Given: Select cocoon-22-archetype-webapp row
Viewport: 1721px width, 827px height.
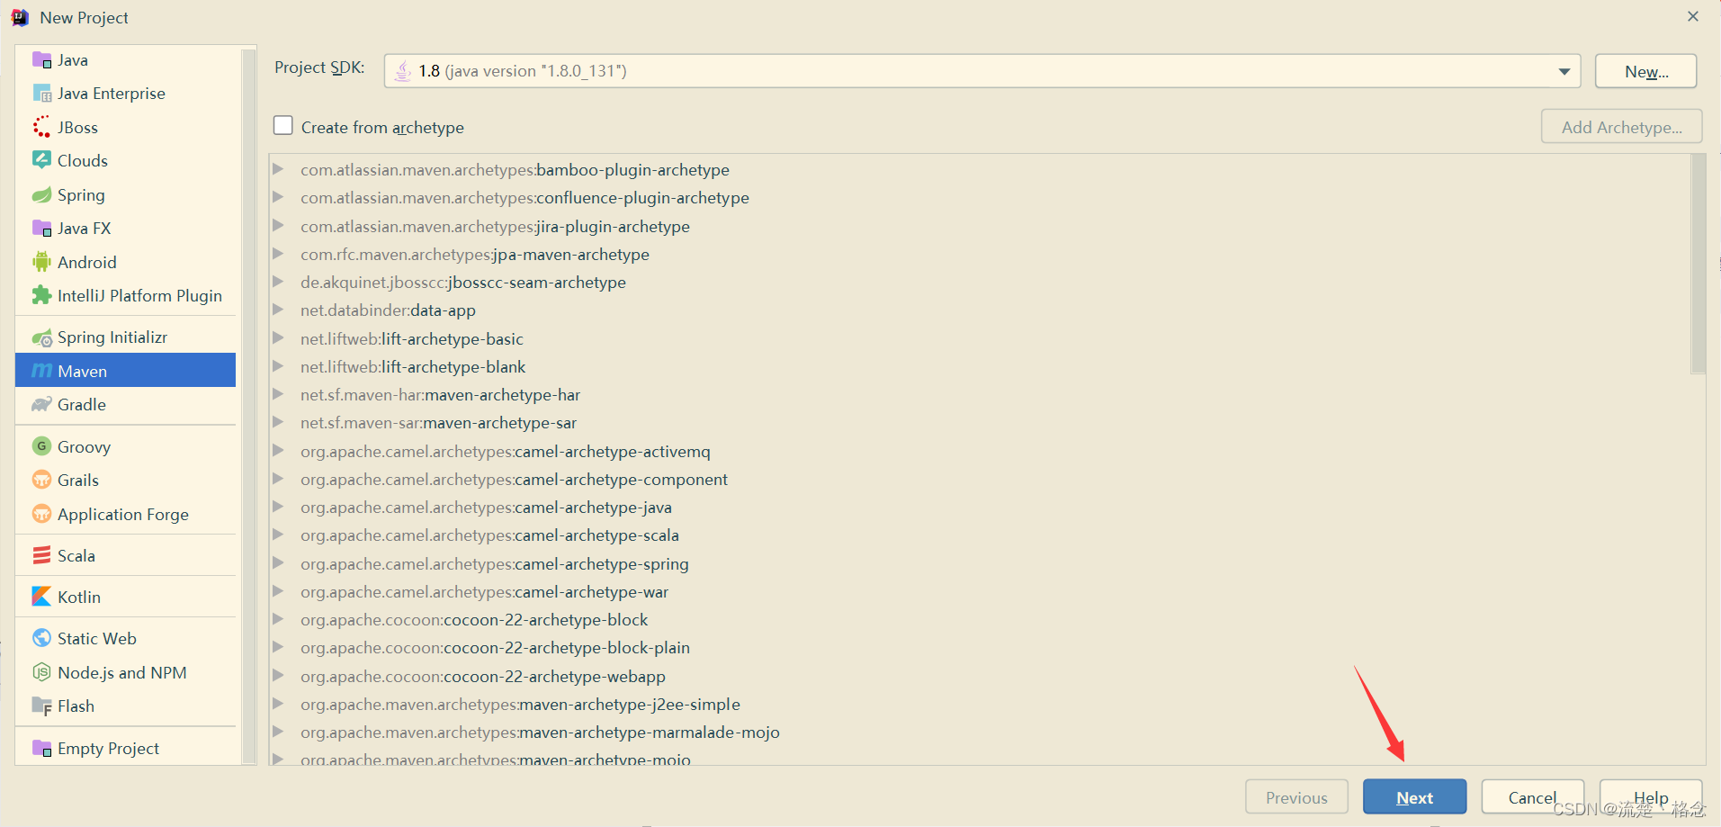Looking at the screenshot, I should (981, 676).
